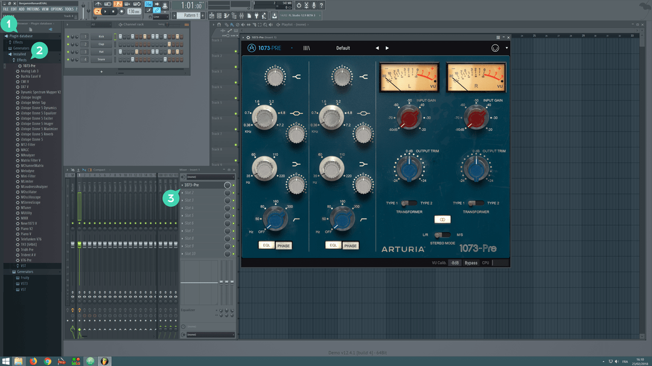The width and height of the screenshot is (652, 366).
Task: Open the Mixer via toolbar icon
Action: (x=241, y=15)
